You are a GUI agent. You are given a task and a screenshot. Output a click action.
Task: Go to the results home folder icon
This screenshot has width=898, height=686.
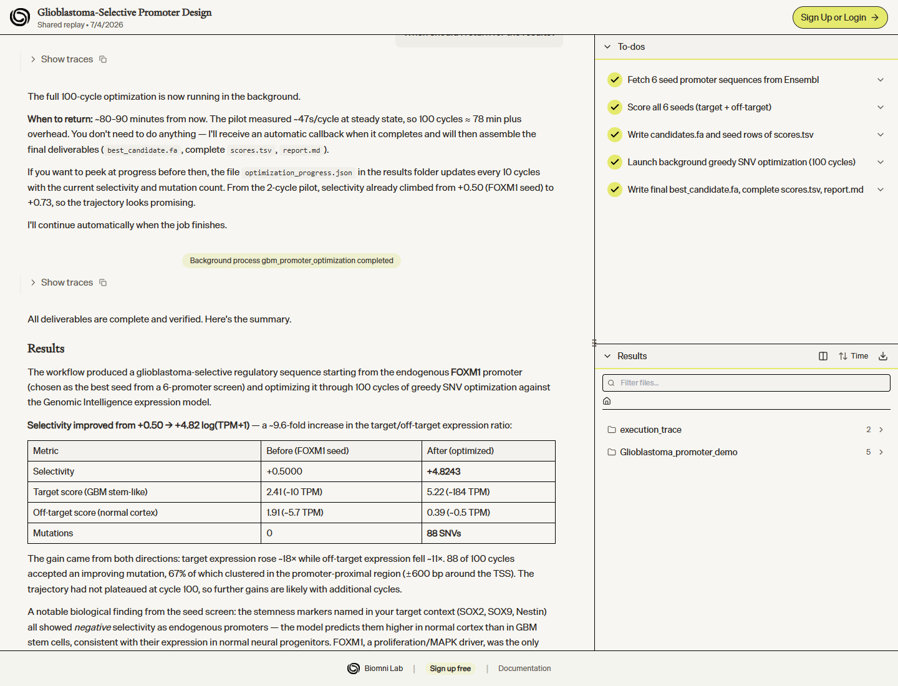(x=607, y=401)
